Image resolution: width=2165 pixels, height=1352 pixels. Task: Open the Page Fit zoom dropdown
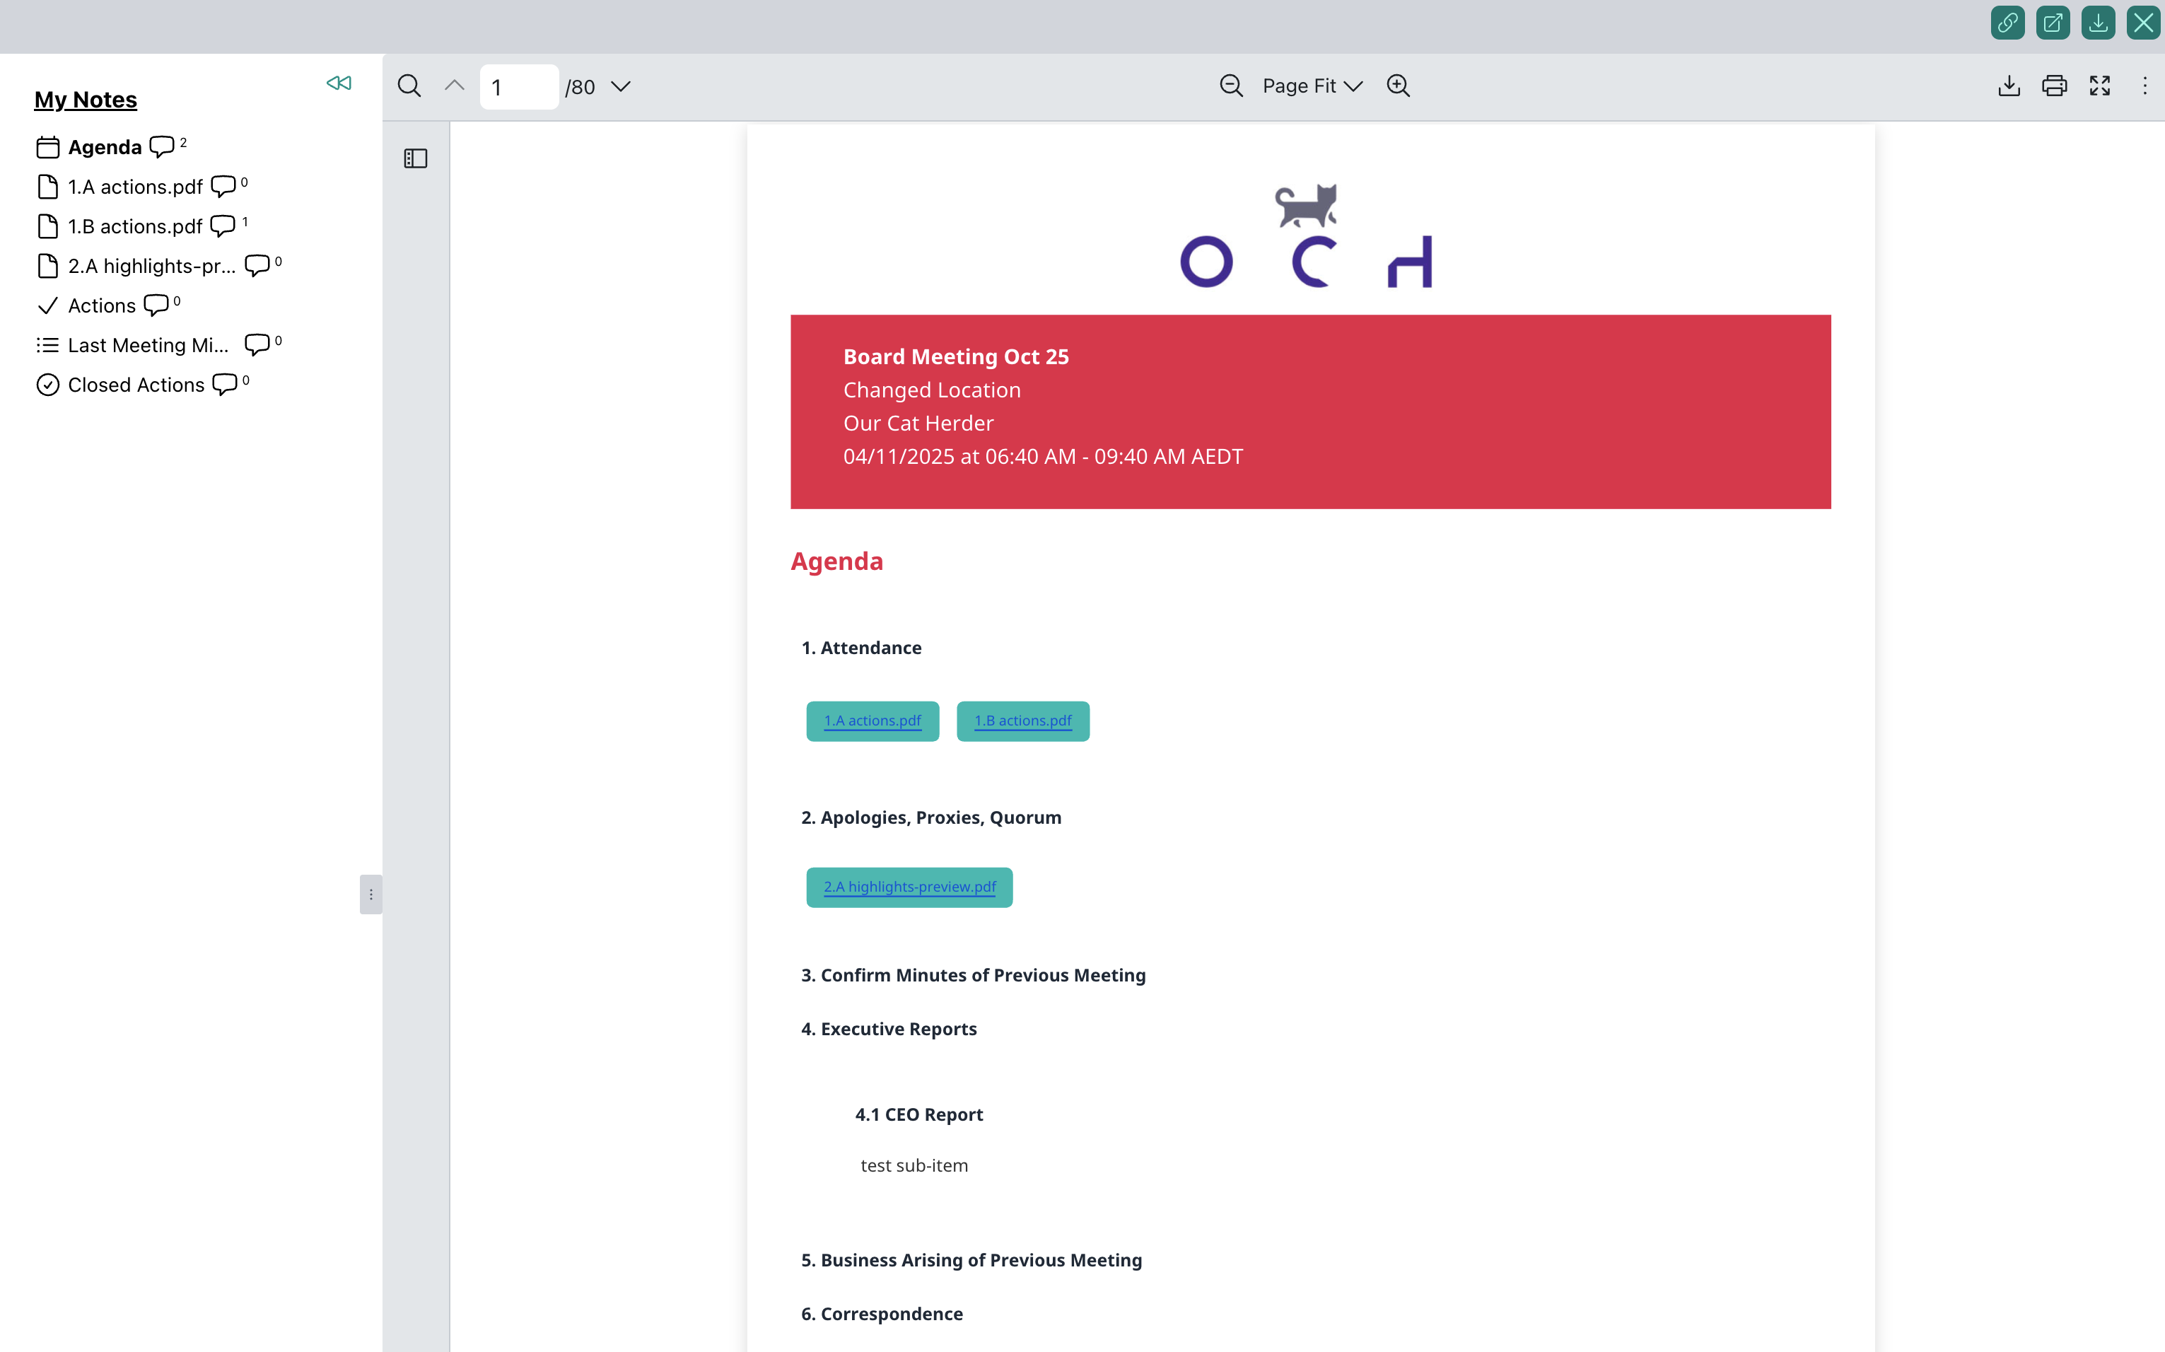[x=1312, y=86]
